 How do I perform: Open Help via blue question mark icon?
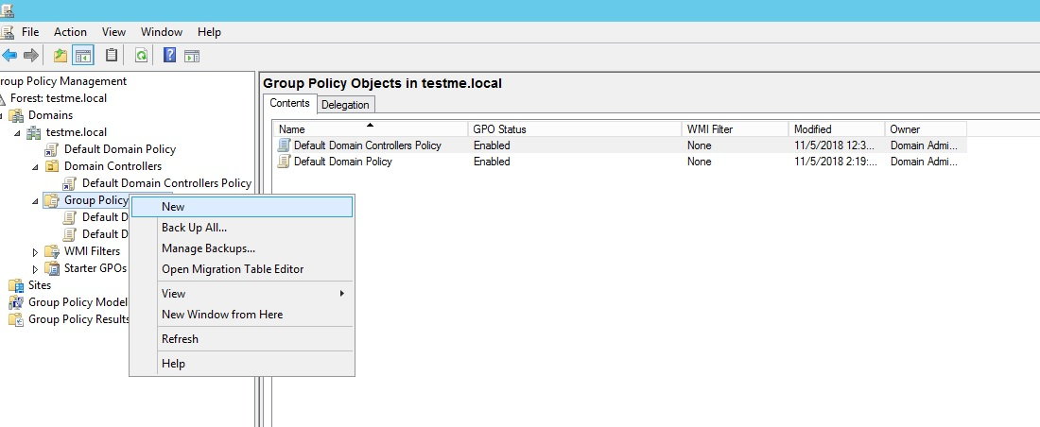(x=169, y=56)
